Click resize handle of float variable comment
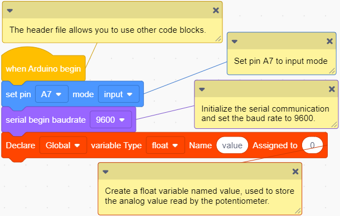This screenshot has height=216, width=340. [298, 210]
